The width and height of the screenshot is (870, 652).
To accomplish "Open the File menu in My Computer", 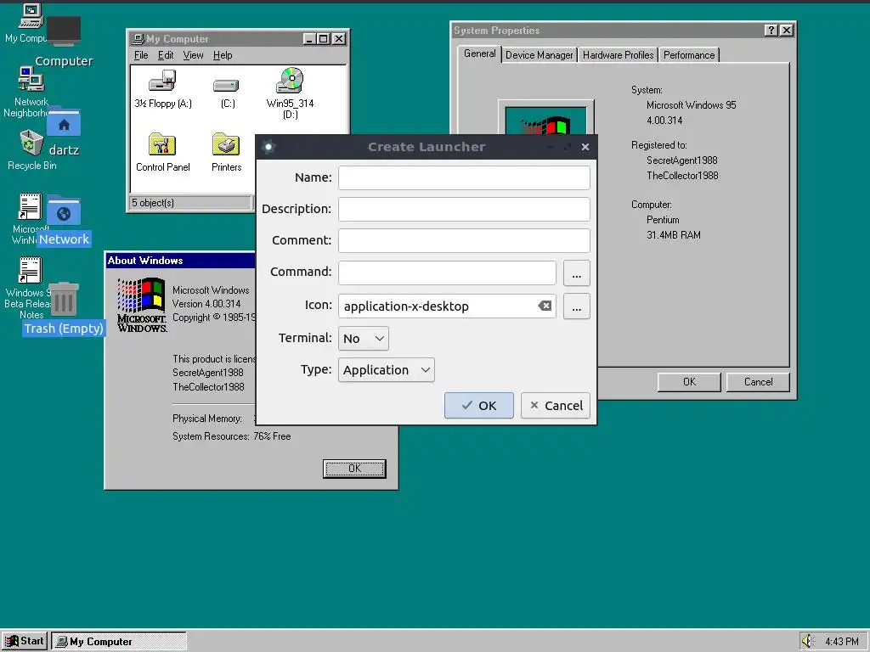I will [141, 55].
